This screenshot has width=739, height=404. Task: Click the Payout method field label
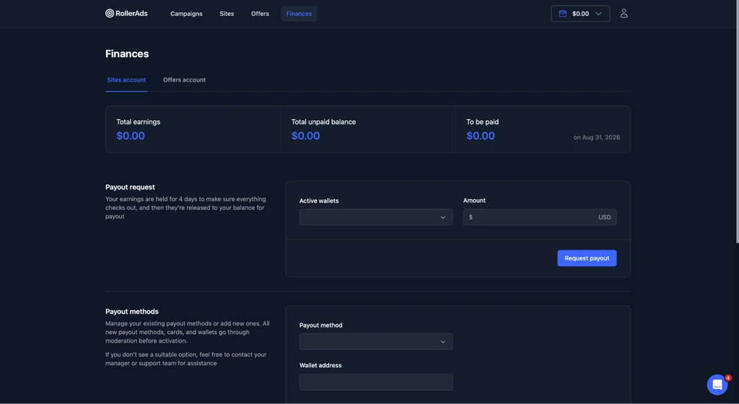(x=321, y=325)
